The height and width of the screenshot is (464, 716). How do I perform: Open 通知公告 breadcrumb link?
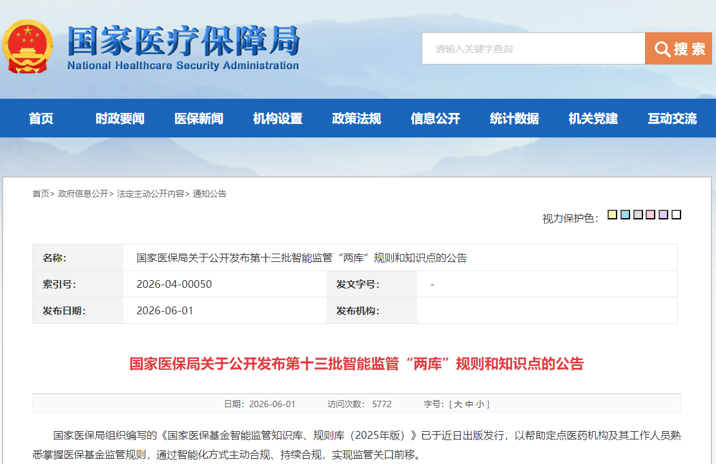pos(210,194)
